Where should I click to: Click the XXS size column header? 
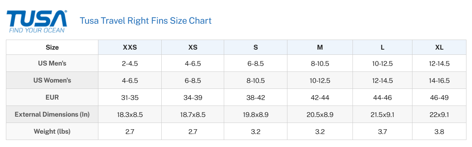[x=130, y=47]
